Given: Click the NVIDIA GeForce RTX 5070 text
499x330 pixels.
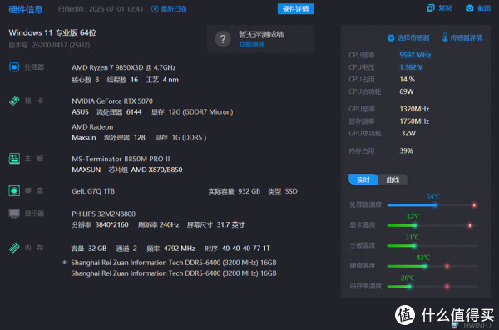Looking at the screenshot, I should 112,101.
